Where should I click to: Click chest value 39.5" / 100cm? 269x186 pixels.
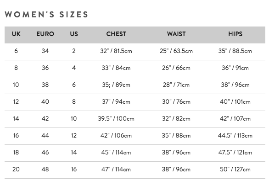[x=116, y=118]
